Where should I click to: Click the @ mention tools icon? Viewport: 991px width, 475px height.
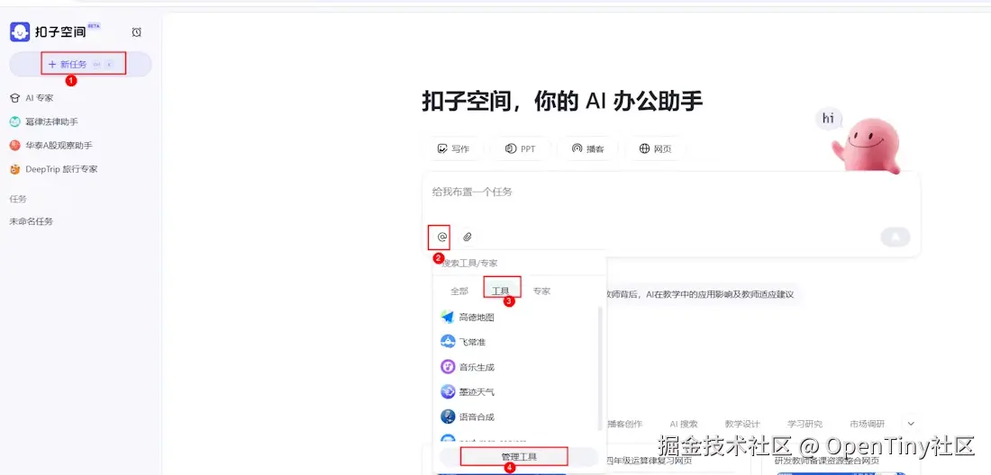[x=441, y=237]
